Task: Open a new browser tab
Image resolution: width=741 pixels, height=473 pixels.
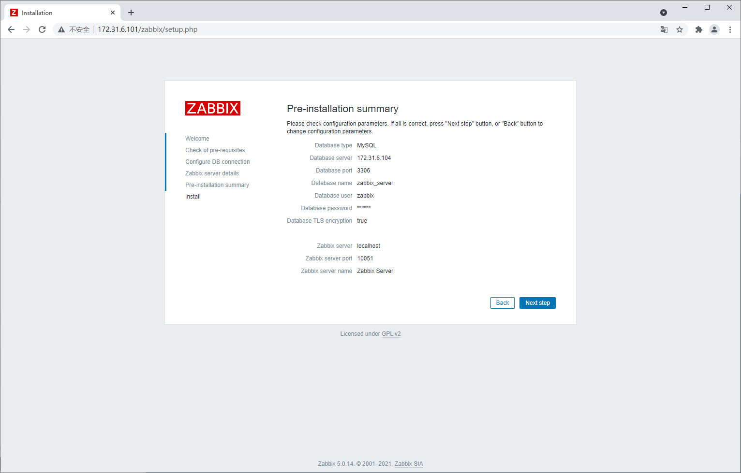Action: pos(131,12)
